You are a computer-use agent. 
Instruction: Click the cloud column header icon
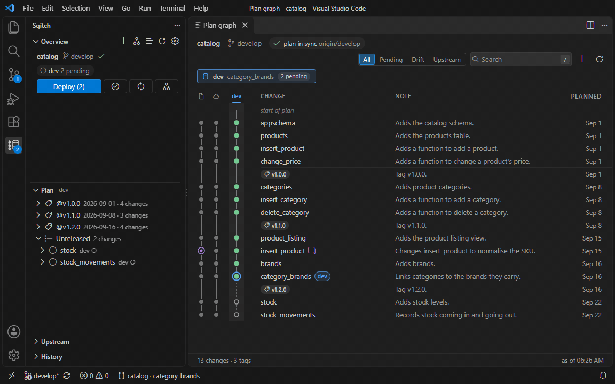point(216,96)
